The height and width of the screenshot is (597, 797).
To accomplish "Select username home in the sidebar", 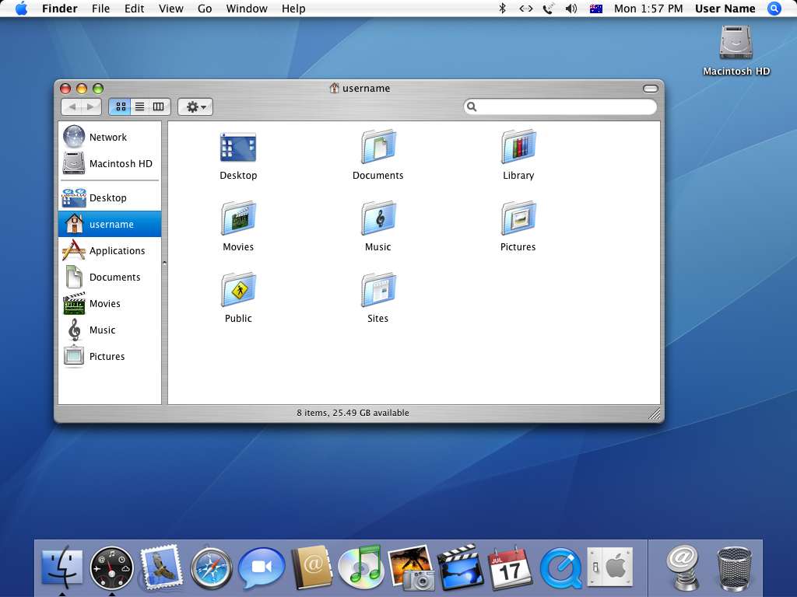I will coord(110,225).
